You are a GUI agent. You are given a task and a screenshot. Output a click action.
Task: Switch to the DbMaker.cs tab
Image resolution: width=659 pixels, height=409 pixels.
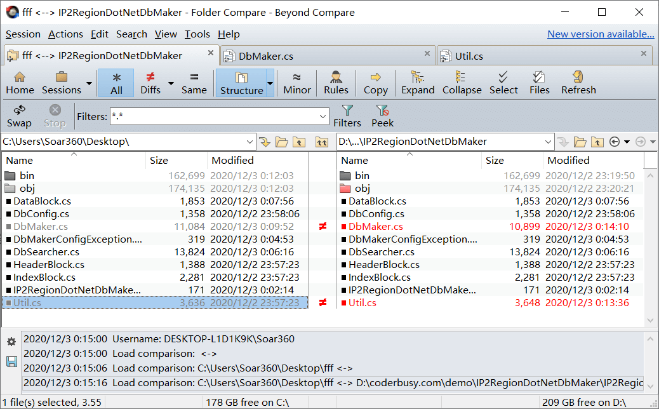(265, 56)
